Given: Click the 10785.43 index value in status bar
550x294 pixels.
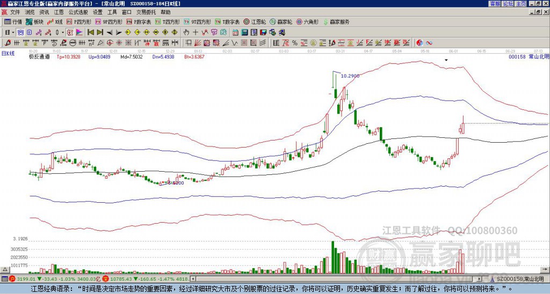Looking at the screenshot, I should coord(121,279).
